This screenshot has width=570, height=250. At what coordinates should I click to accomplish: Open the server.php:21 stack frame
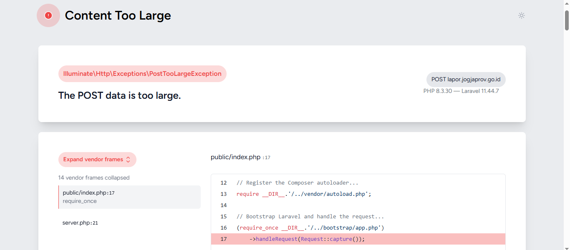(80, 223)
